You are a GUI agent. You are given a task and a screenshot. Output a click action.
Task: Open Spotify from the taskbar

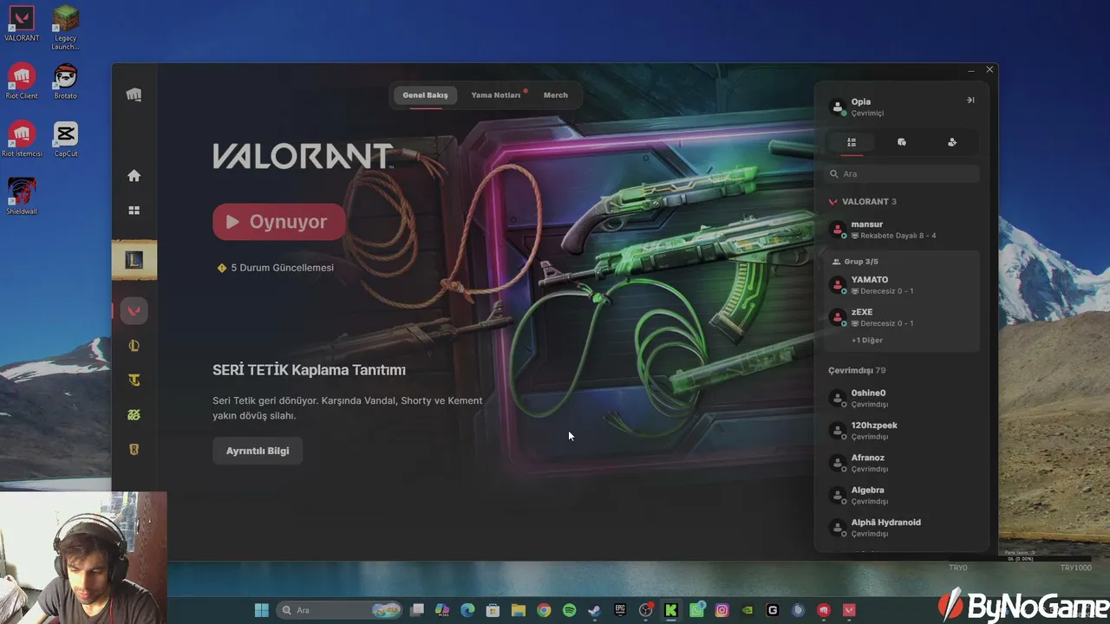[x=569, y=610]
